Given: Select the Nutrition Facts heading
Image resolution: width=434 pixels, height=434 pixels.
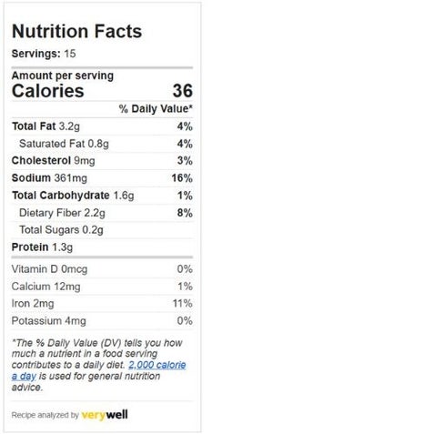Looking at the screenshot, I should click(76, 31).
